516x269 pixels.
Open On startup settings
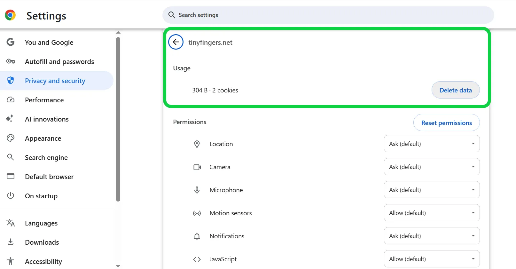(57, 195)
